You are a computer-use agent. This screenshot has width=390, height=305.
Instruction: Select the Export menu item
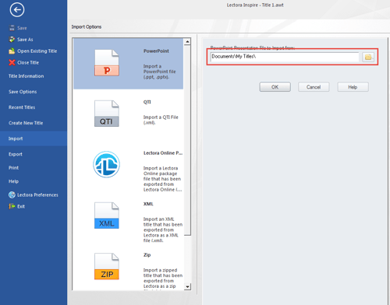click(16, 154)
